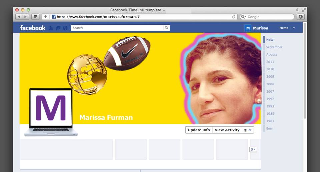Screen dimensions: 320x172
Task: Click the plus add bookmark button
Action: point(46,17)
